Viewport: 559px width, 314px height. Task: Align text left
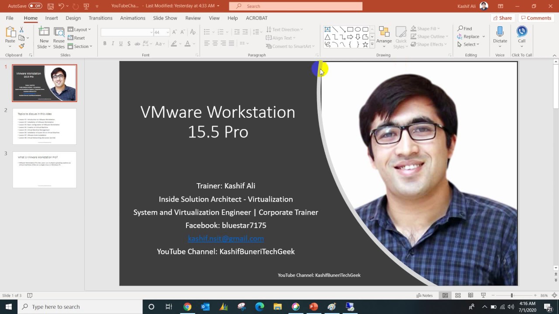(207, 43)
